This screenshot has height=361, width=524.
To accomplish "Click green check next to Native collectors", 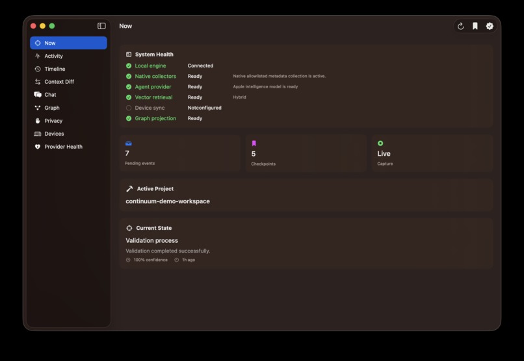I will [129, 77].
